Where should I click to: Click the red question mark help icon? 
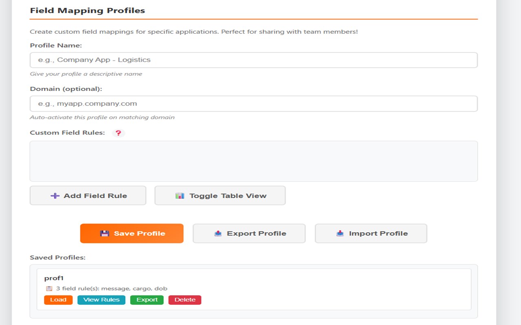pos(118,133)
